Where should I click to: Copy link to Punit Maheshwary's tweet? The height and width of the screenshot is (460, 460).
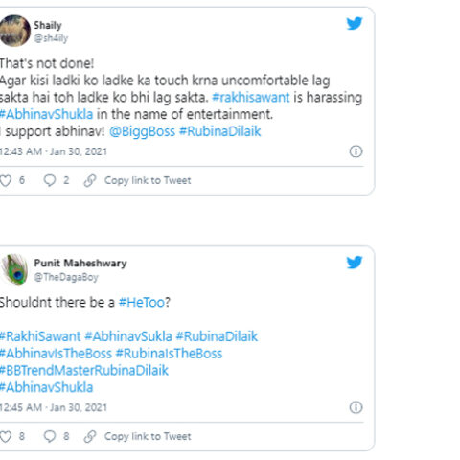click(137, 436)
